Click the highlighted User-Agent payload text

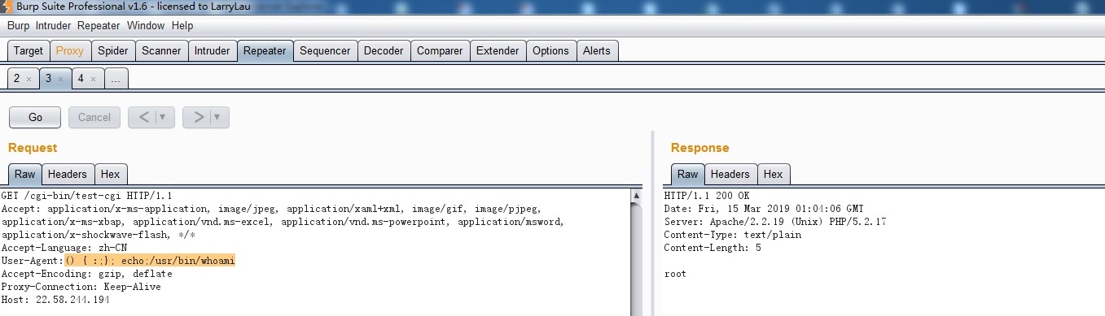click(x=150, y=261)
